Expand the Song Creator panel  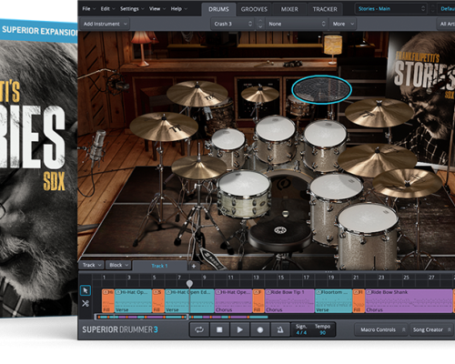[x=432, y=329]
